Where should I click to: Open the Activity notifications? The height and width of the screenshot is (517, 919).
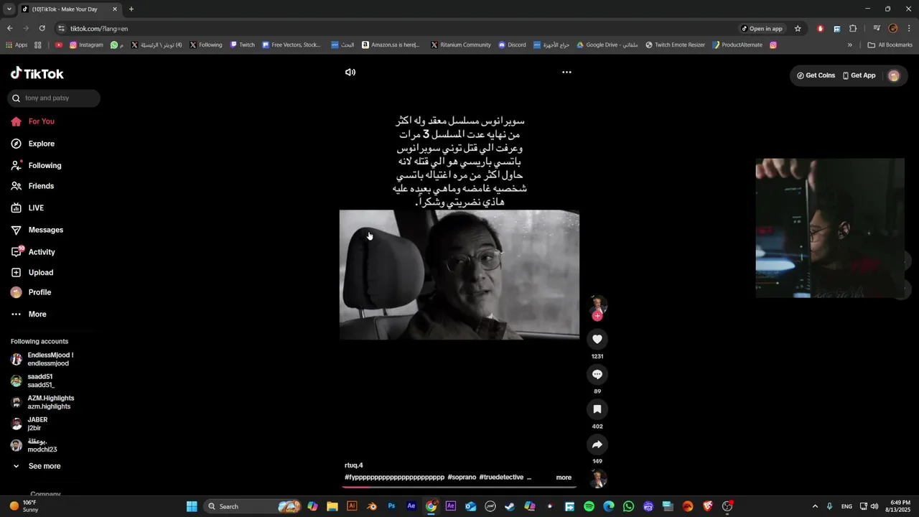[42, 252]
